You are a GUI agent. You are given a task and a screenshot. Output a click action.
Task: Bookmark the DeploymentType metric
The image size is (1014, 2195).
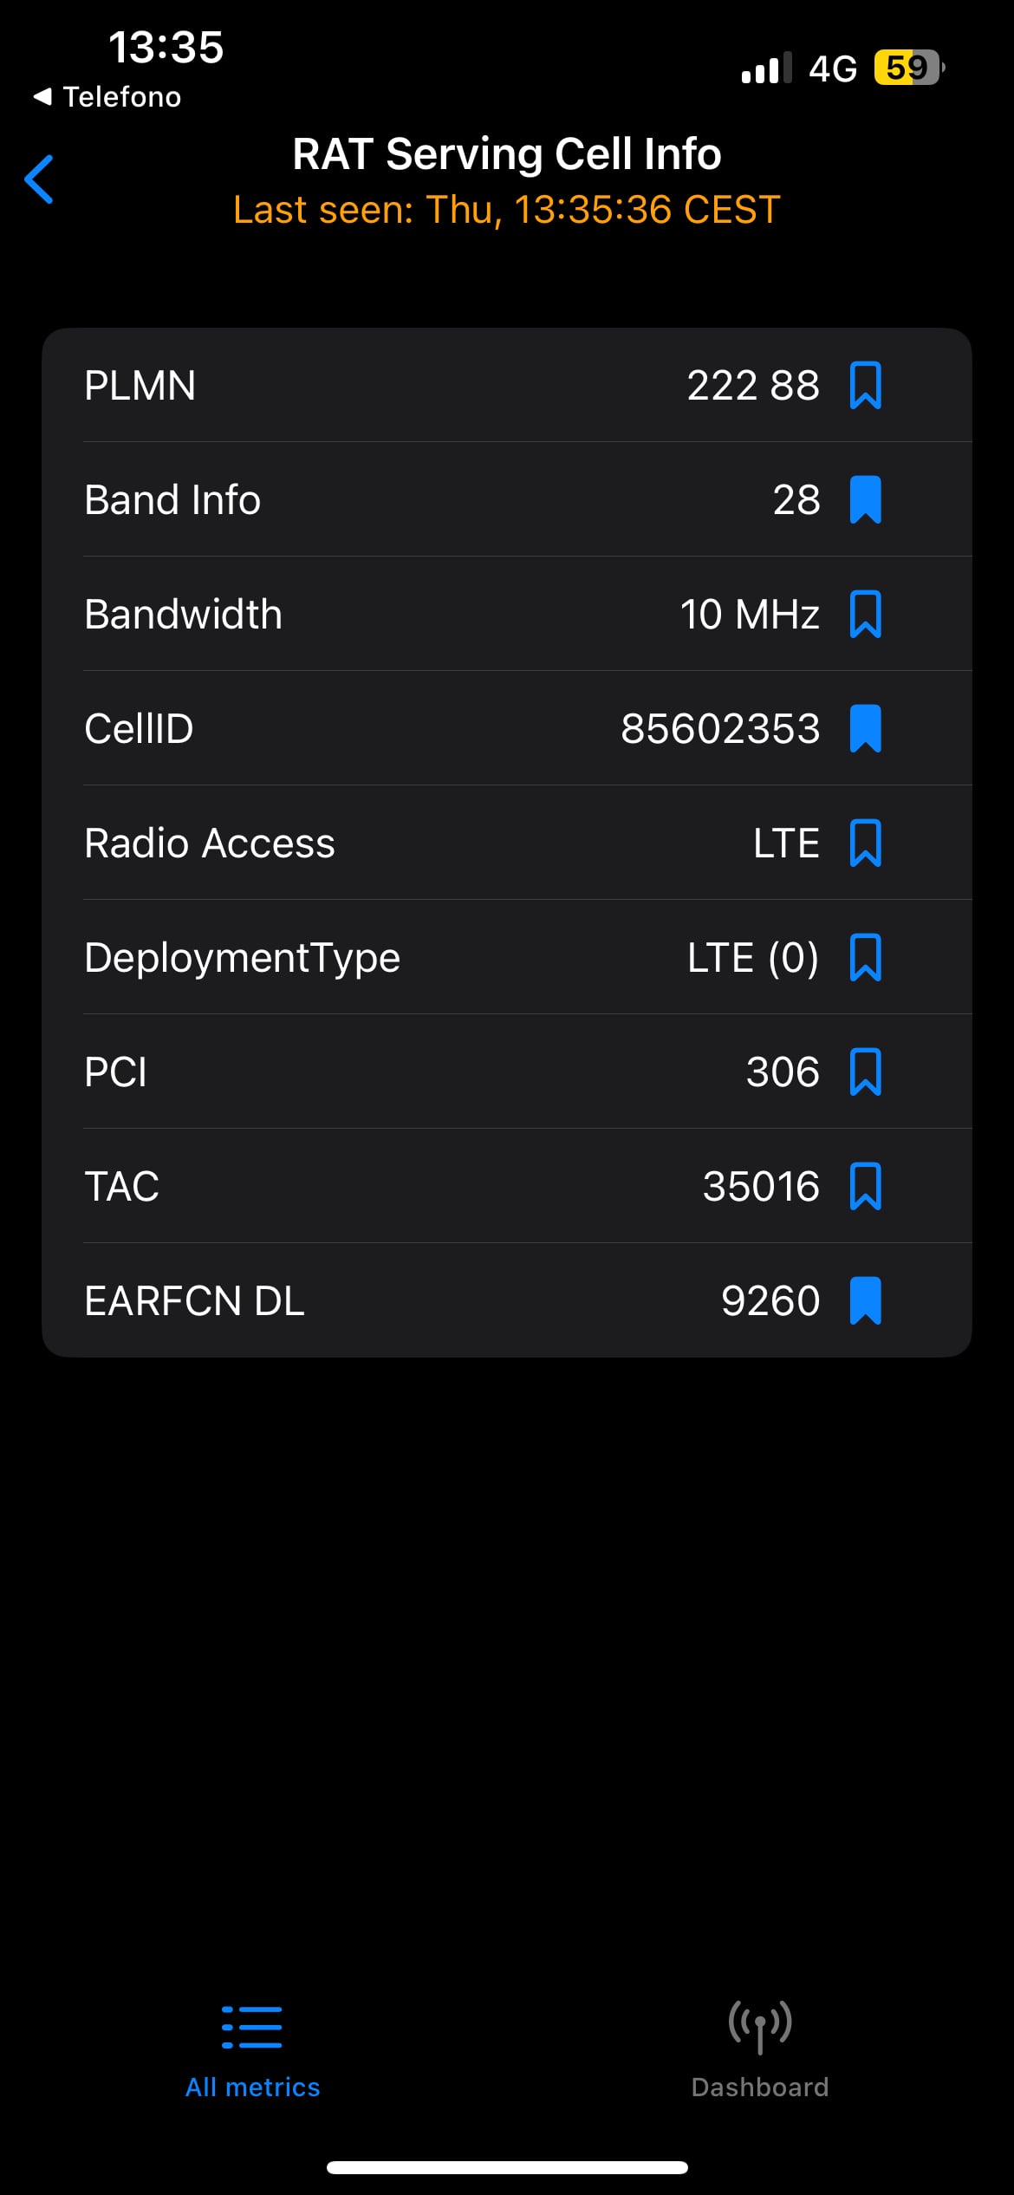tap(865, 958)
